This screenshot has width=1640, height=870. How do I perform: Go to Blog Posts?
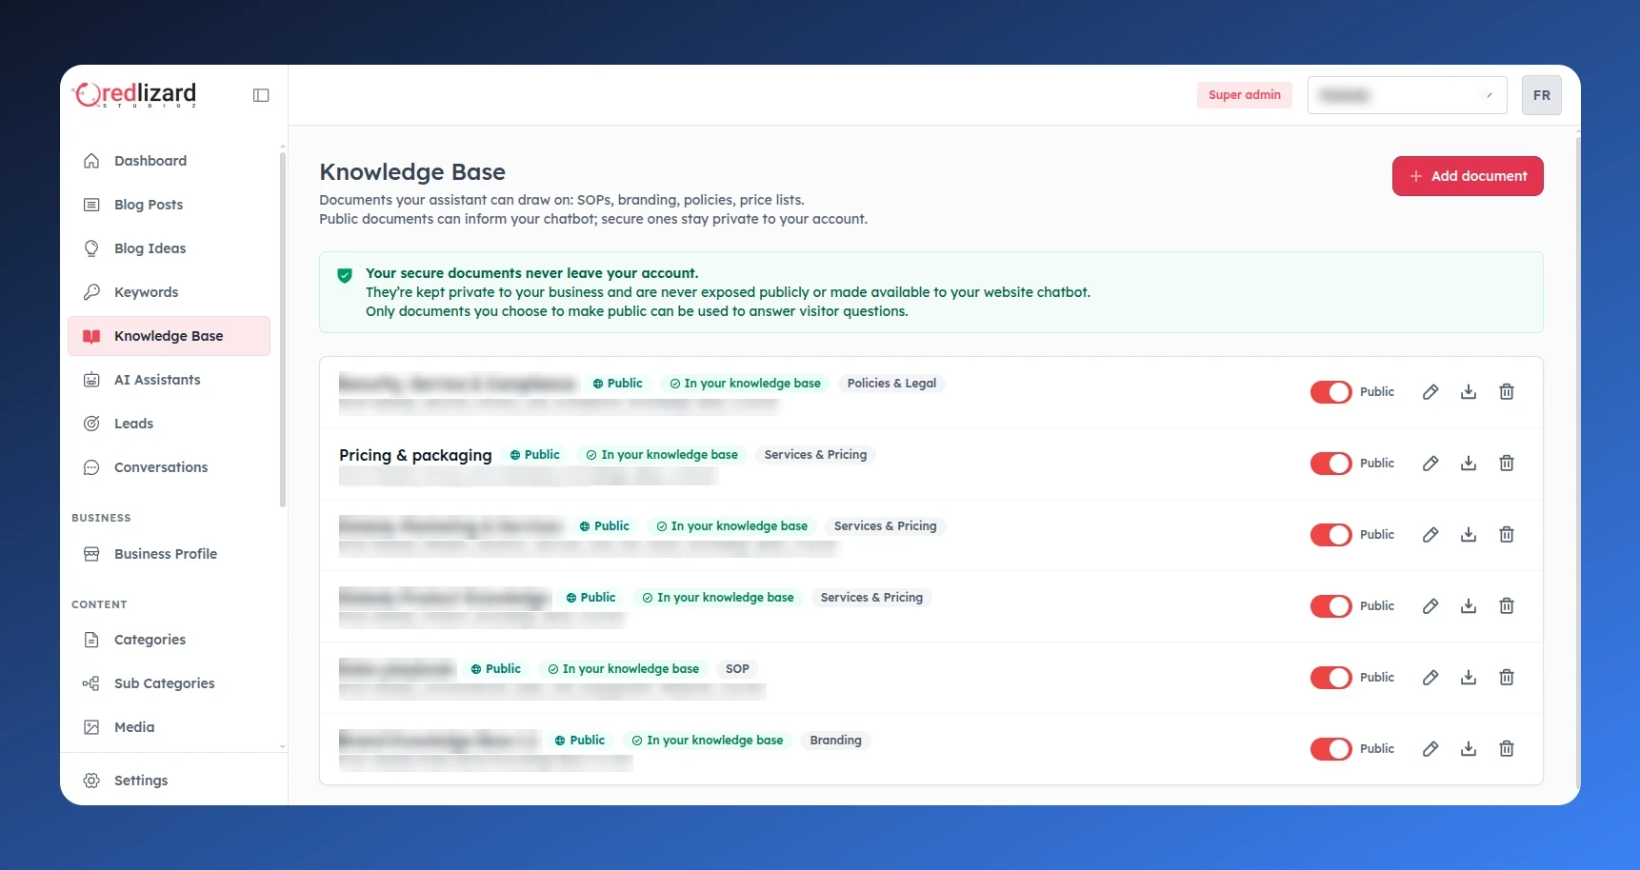click(x=169, y=205)
